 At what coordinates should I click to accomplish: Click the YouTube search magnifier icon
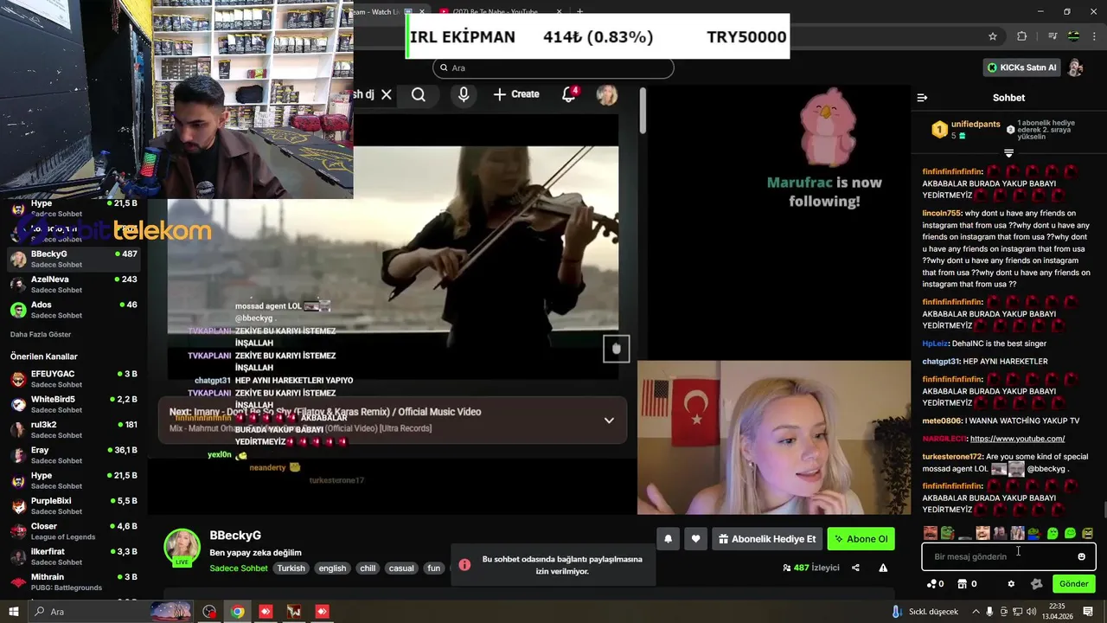click(419, 94)
